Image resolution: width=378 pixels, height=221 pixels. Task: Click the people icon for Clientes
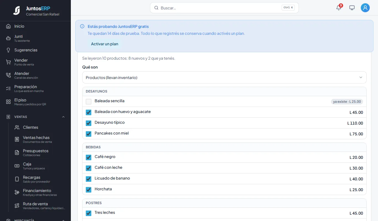pyautogui.click(x=17, y=127)
